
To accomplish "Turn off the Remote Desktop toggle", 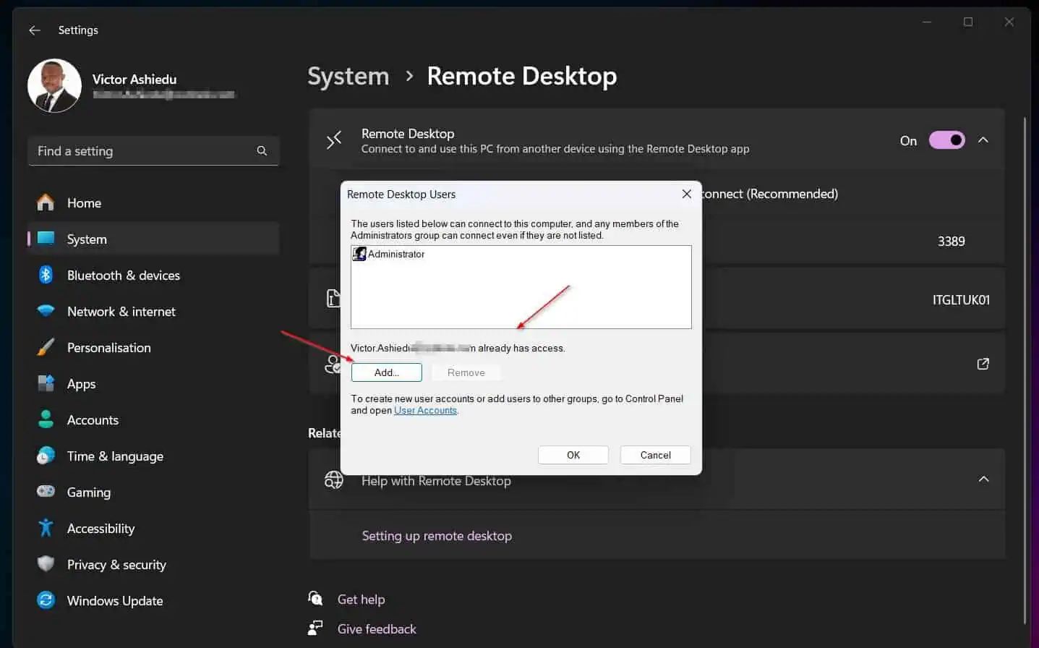I will coord(947,140).
